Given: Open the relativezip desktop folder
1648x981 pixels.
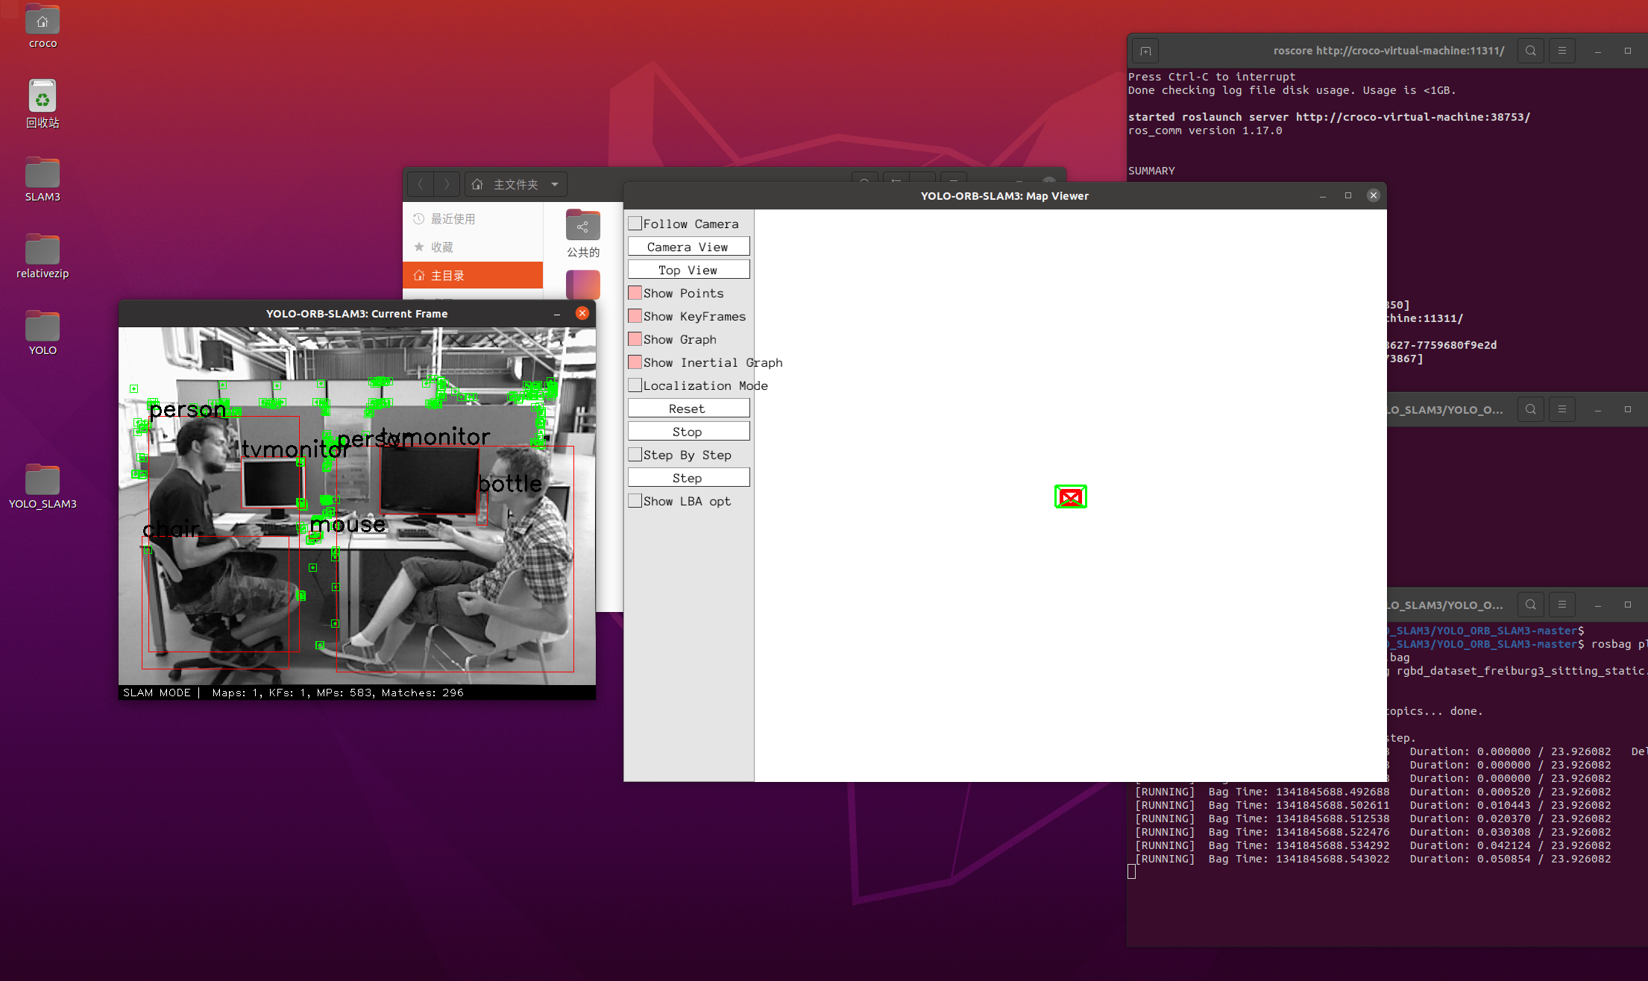Looking at the screenshot, I should click(x=43, y=251).
